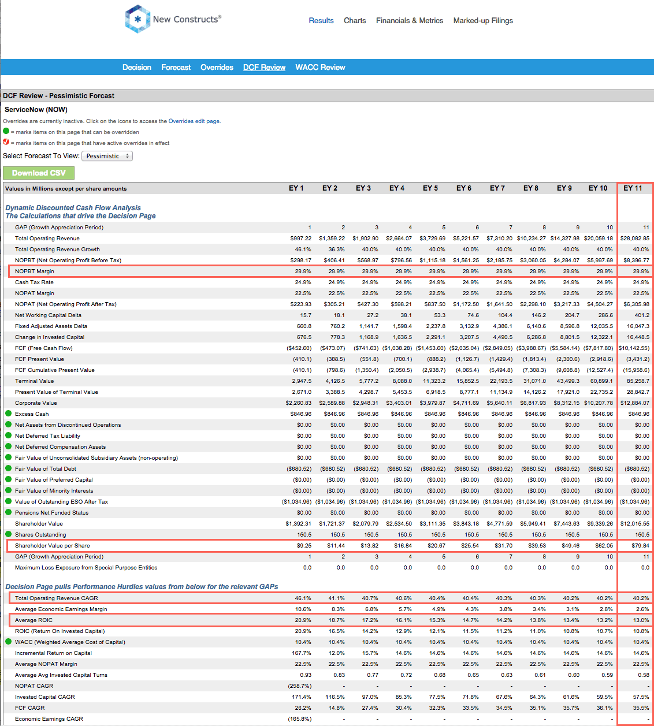Click Dynamic Discounted Cash Flow Analysis heading
This screenshot has width=654, height=726.
(73, 207)
